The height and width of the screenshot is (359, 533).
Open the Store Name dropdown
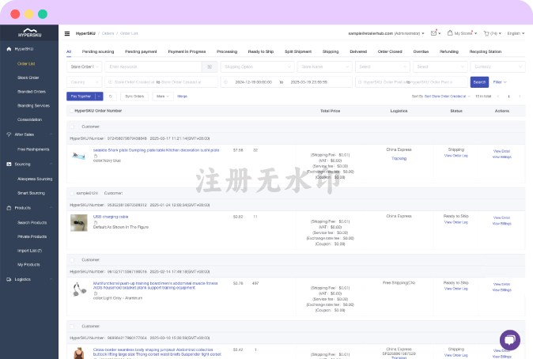[325, 66]
